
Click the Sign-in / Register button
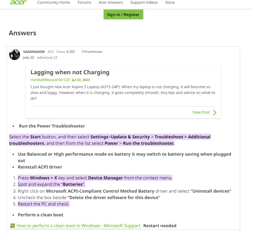pyautogui.click(x=123, y=15)
